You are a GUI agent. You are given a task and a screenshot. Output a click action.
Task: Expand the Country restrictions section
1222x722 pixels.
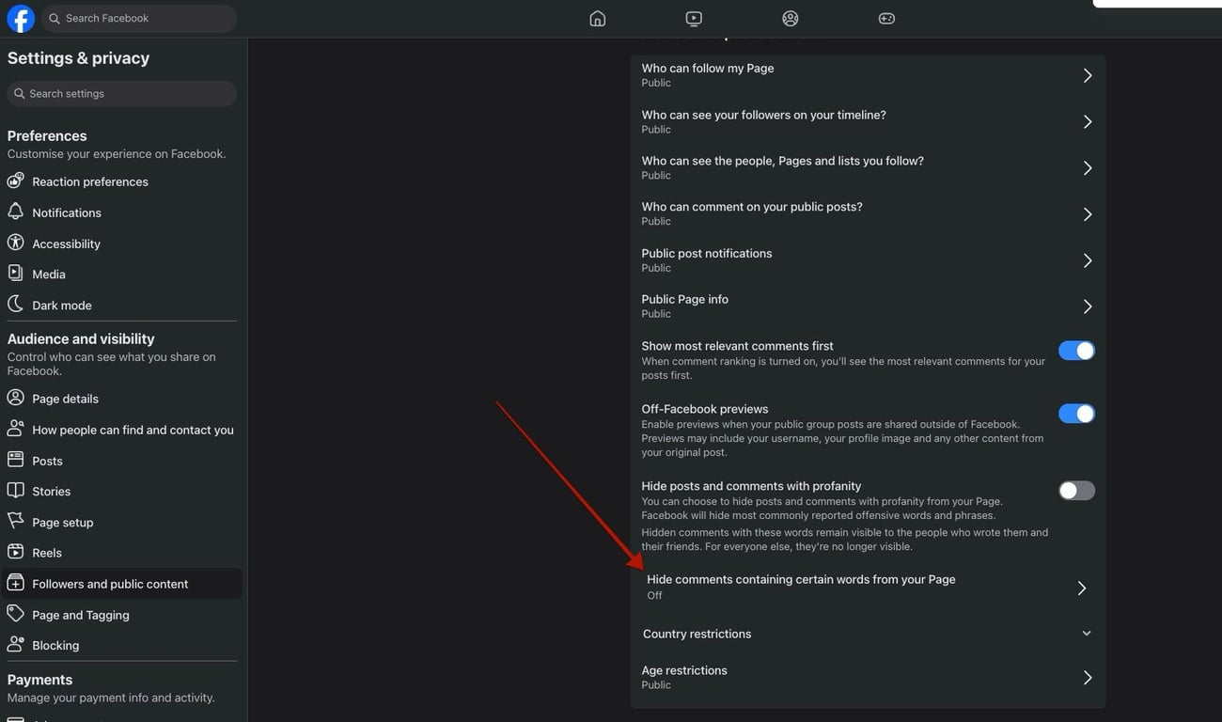1087,634
